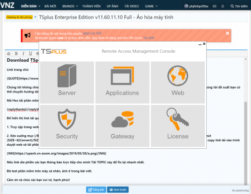Open search with Tìm kiếm
The height and width of the screenshot is (194, 251).
(239, 6)
